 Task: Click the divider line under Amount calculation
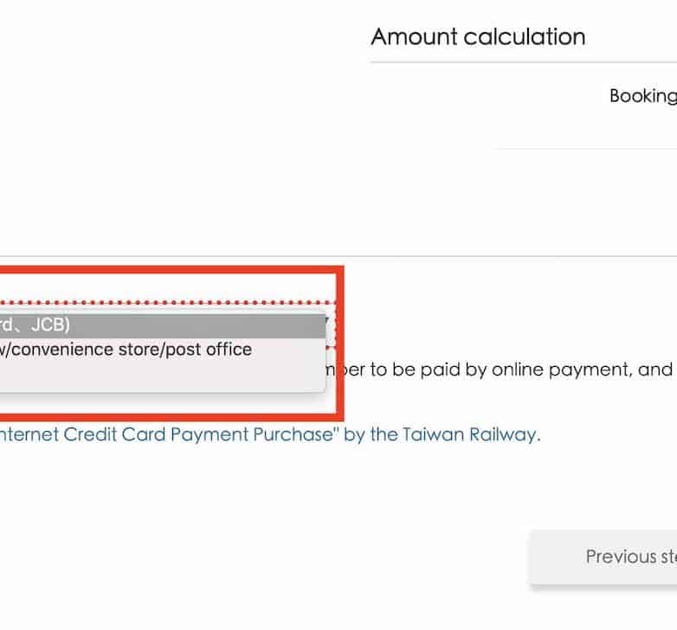(519, 62)
